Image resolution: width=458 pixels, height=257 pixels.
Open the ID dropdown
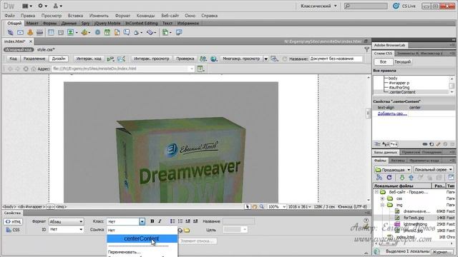coord(66,230)
